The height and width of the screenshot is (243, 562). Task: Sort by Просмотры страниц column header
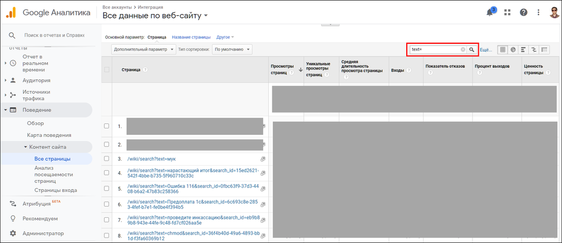click(282, 70)
